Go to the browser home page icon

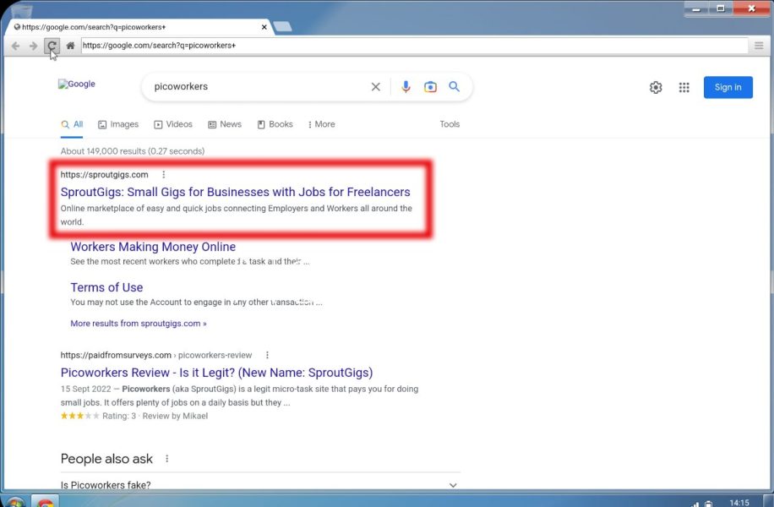[x=70, y=46]
